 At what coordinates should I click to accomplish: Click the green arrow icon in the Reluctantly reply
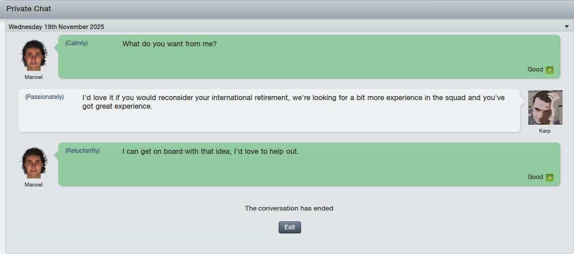coord(549,177)
